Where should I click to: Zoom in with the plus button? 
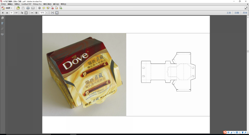tap(36, 13)
